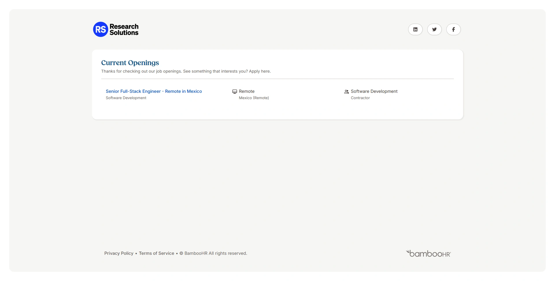This screenshot has height=281, width=555.
Task: Click the monitor icon beside Remote
Action: coord(234,92)
